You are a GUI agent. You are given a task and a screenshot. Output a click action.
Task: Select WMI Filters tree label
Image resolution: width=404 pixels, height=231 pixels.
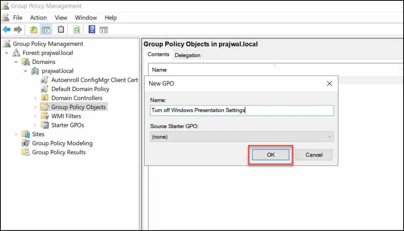[x=66, y=116]
